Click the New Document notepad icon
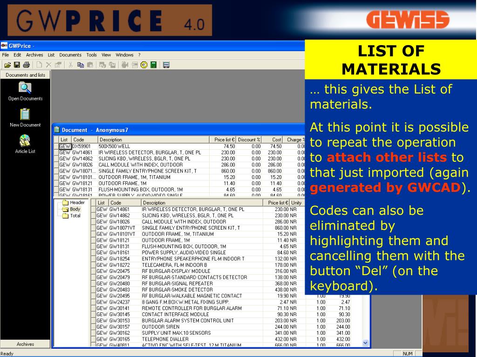This screenshot has height=357, width=477. 25,114
